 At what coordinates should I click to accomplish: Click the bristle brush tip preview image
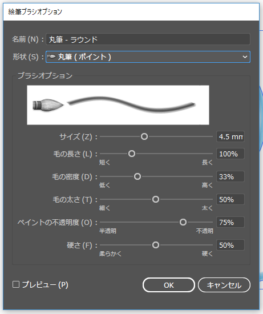[48, 105]
